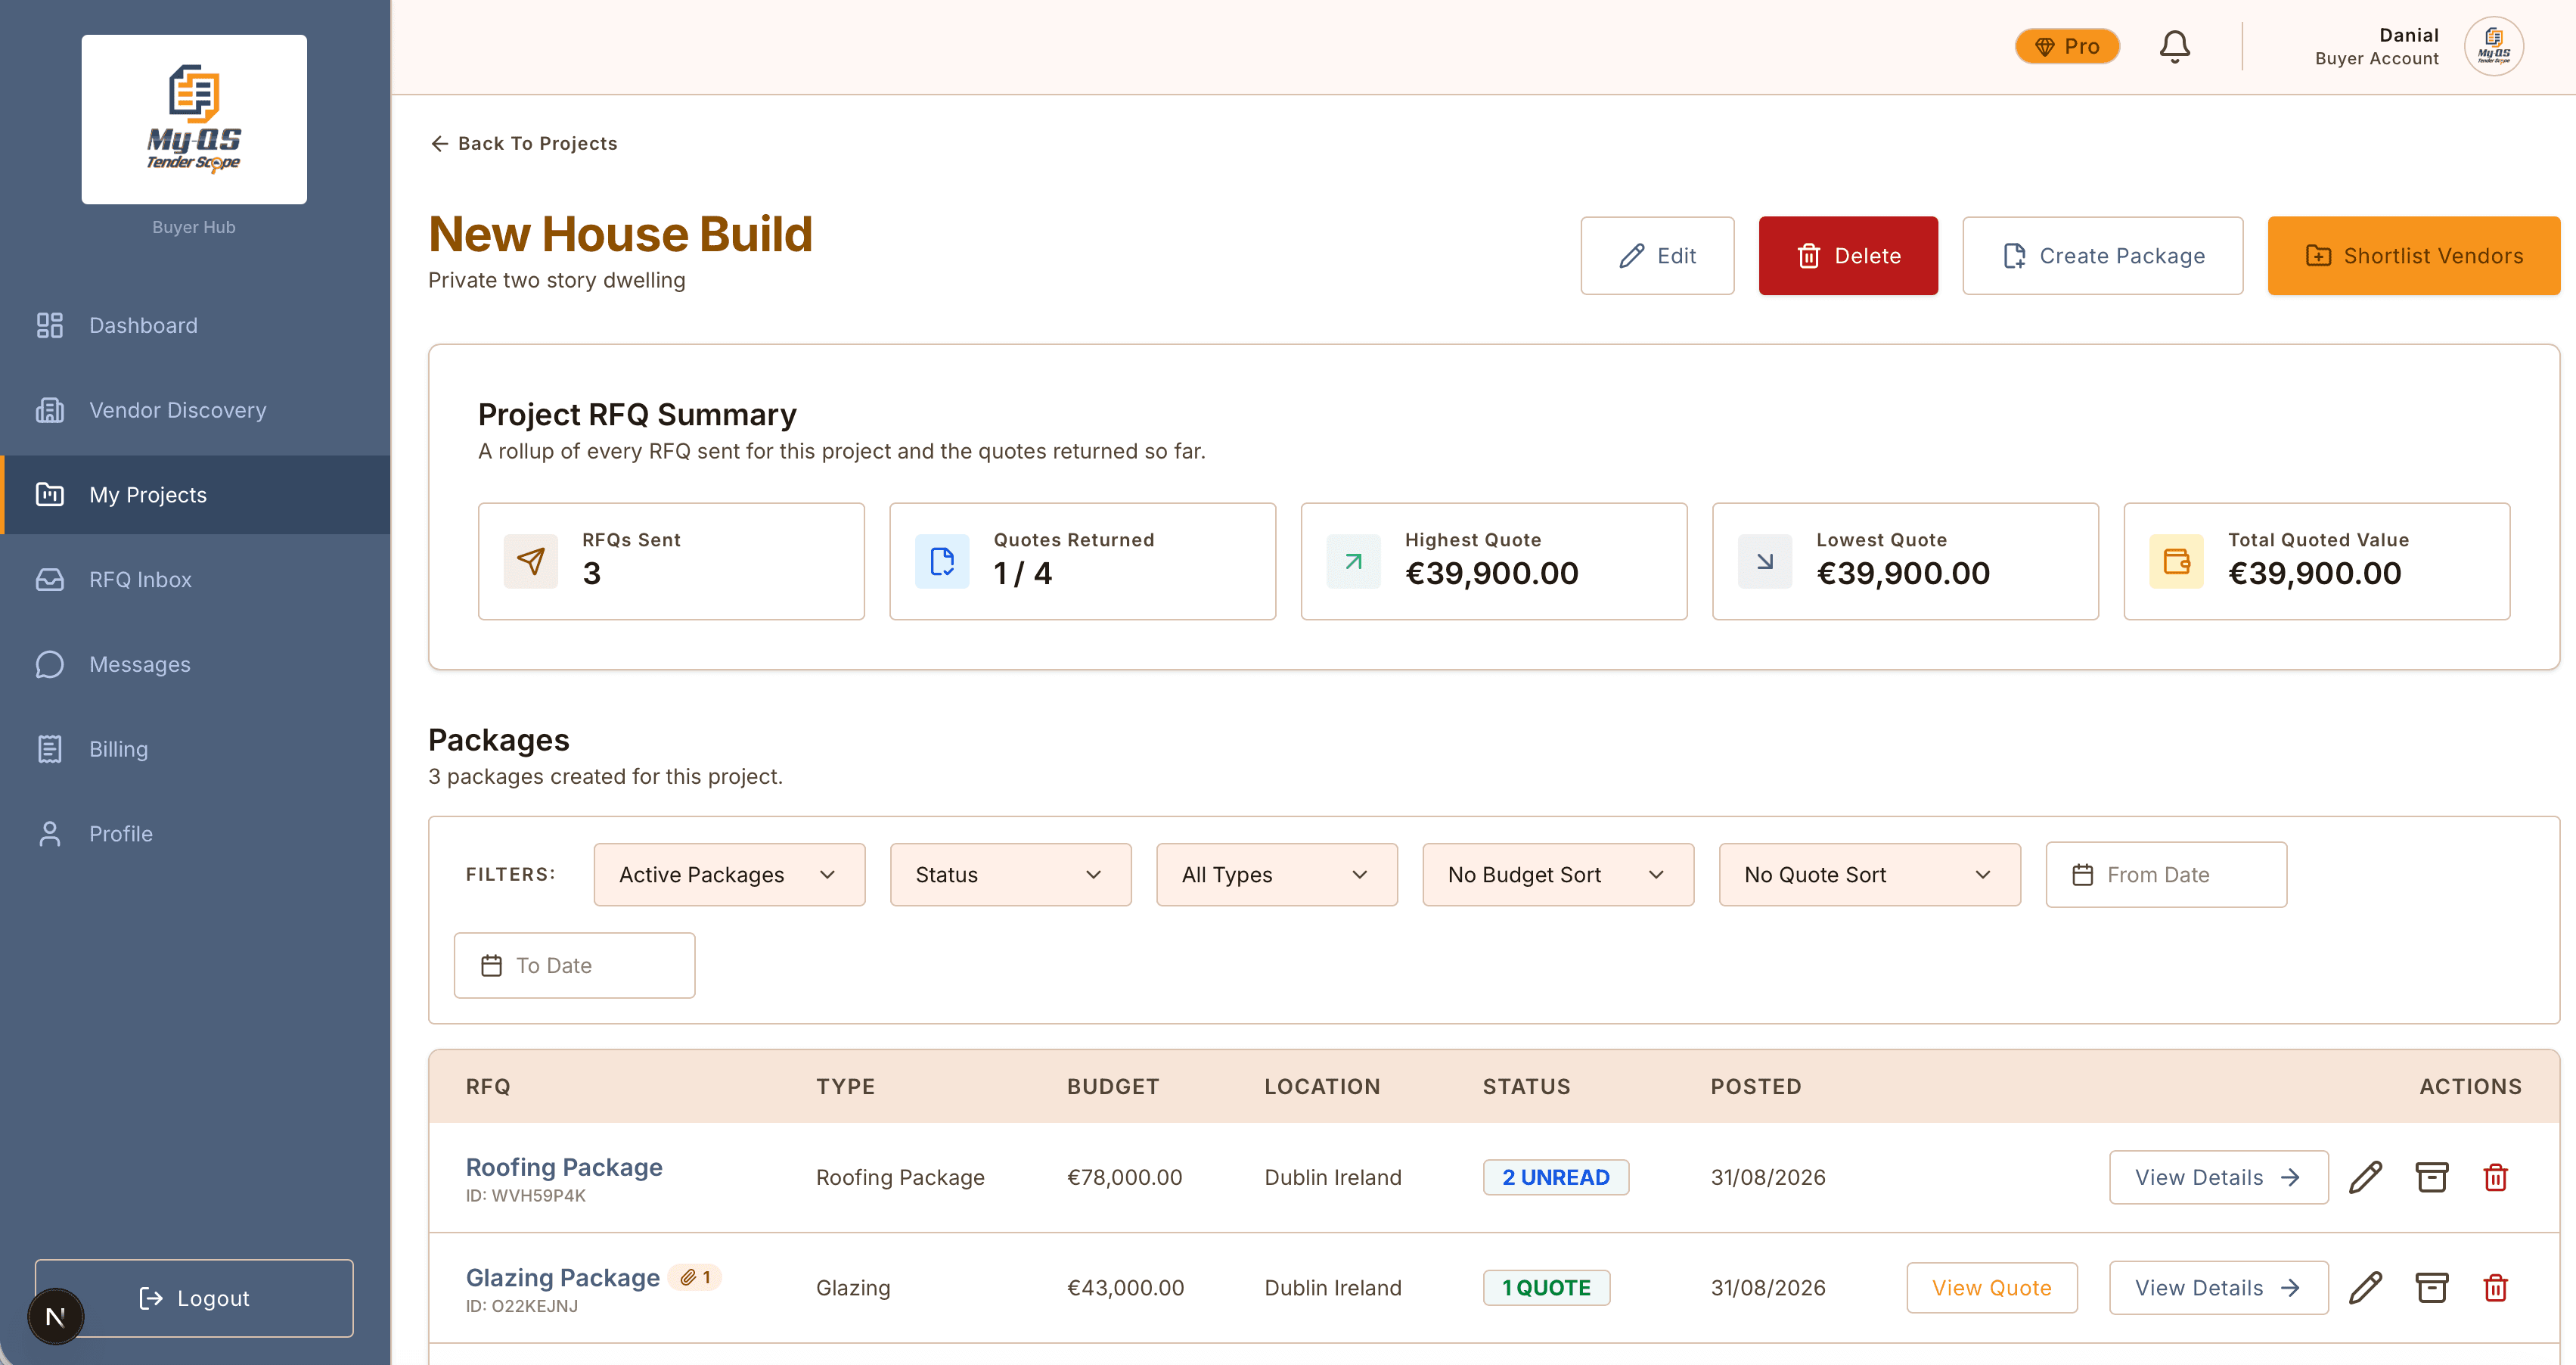Edit the New House Build project
Screen dimensions: 2576x1365
pyautogui.click(x=1657, y=255)
